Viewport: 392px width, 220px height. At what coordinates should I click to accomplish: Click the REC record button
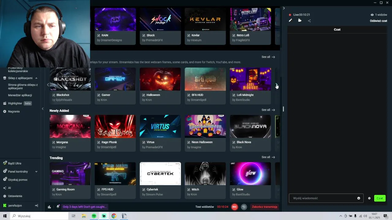click(235, 207)
